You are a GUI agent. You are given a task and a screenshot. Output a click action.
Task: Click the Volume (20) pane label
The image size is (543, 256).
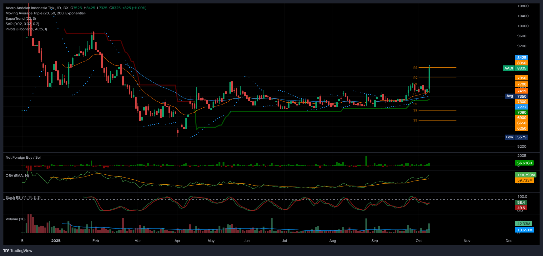pyautogui.click(x=16, y=219)
